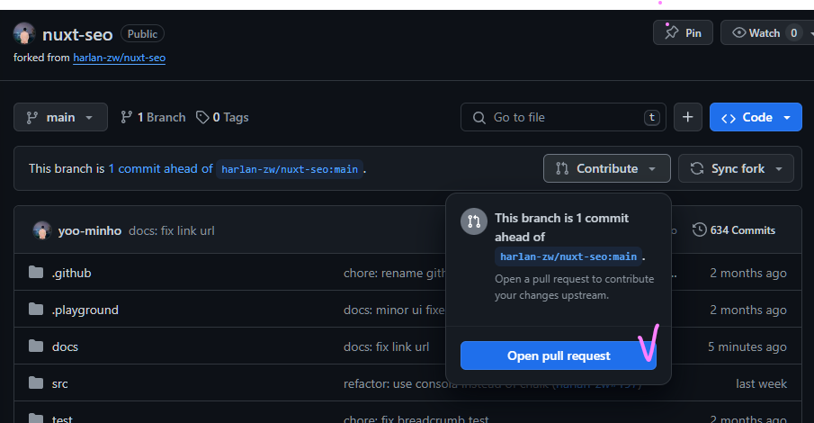The height and width of the screenshot is (423, 814).
Task: Click the folder icon of docs row
Action: [x=36, y=346]
